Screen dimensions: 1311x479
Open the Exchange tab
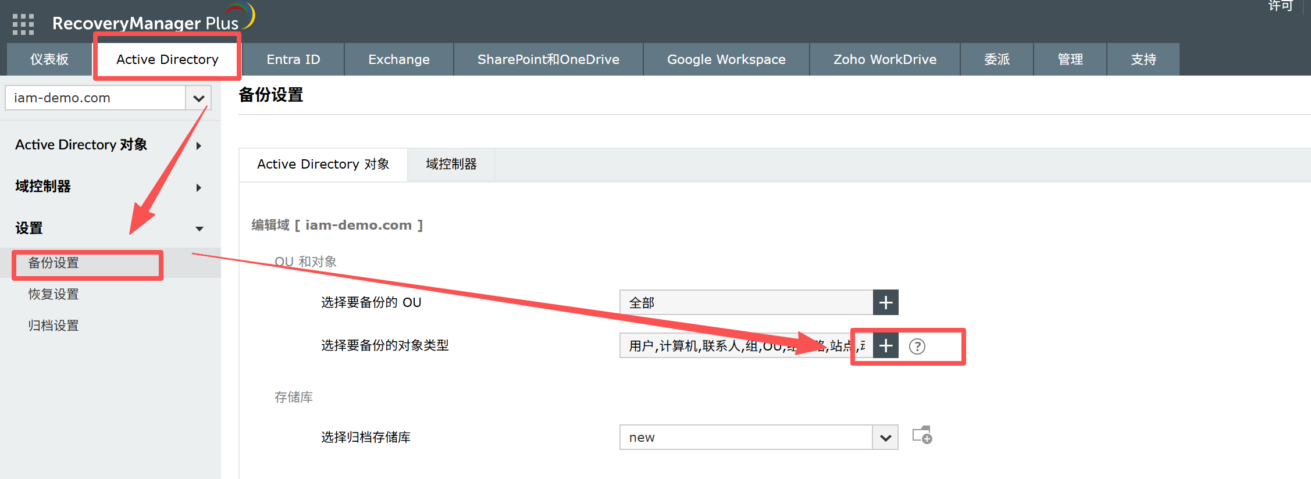coord(398,59)
